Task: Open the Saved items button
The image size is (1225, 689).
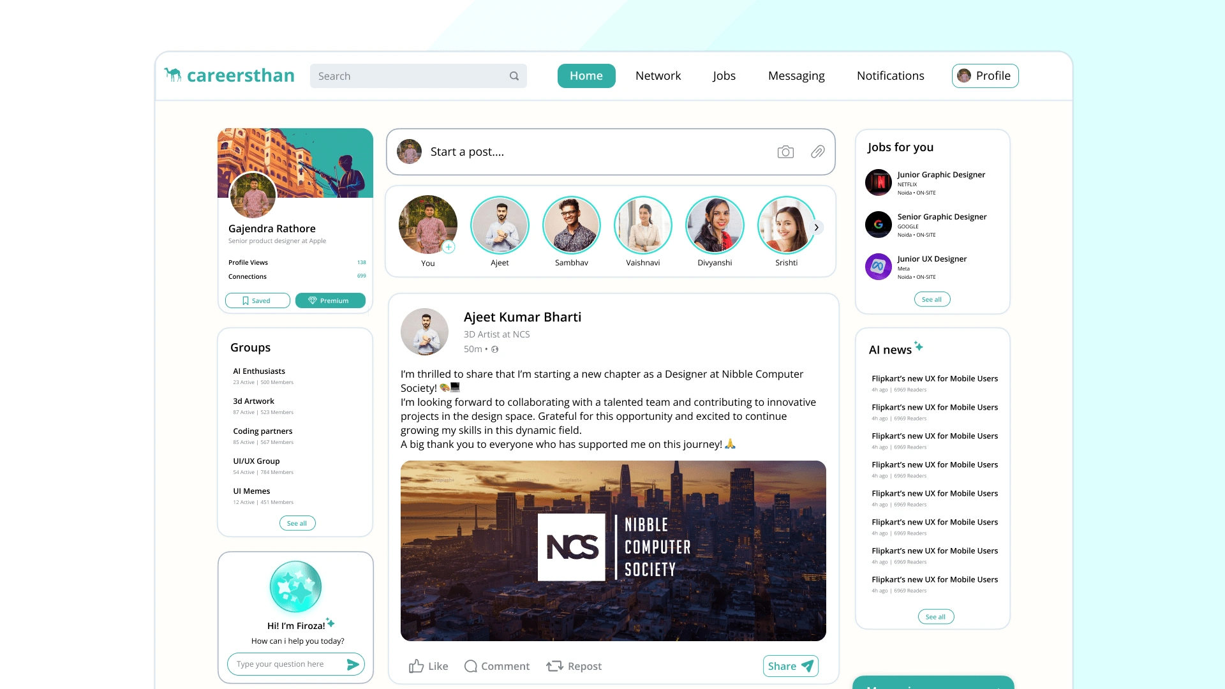Action: [x=258, y=300]
